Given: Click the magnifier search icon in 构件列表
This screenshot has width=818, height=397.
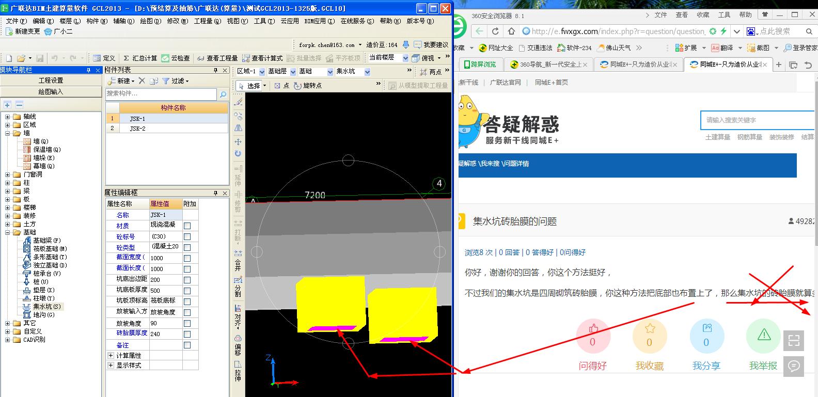Looking at the screenshot, I should click(223, 94).
